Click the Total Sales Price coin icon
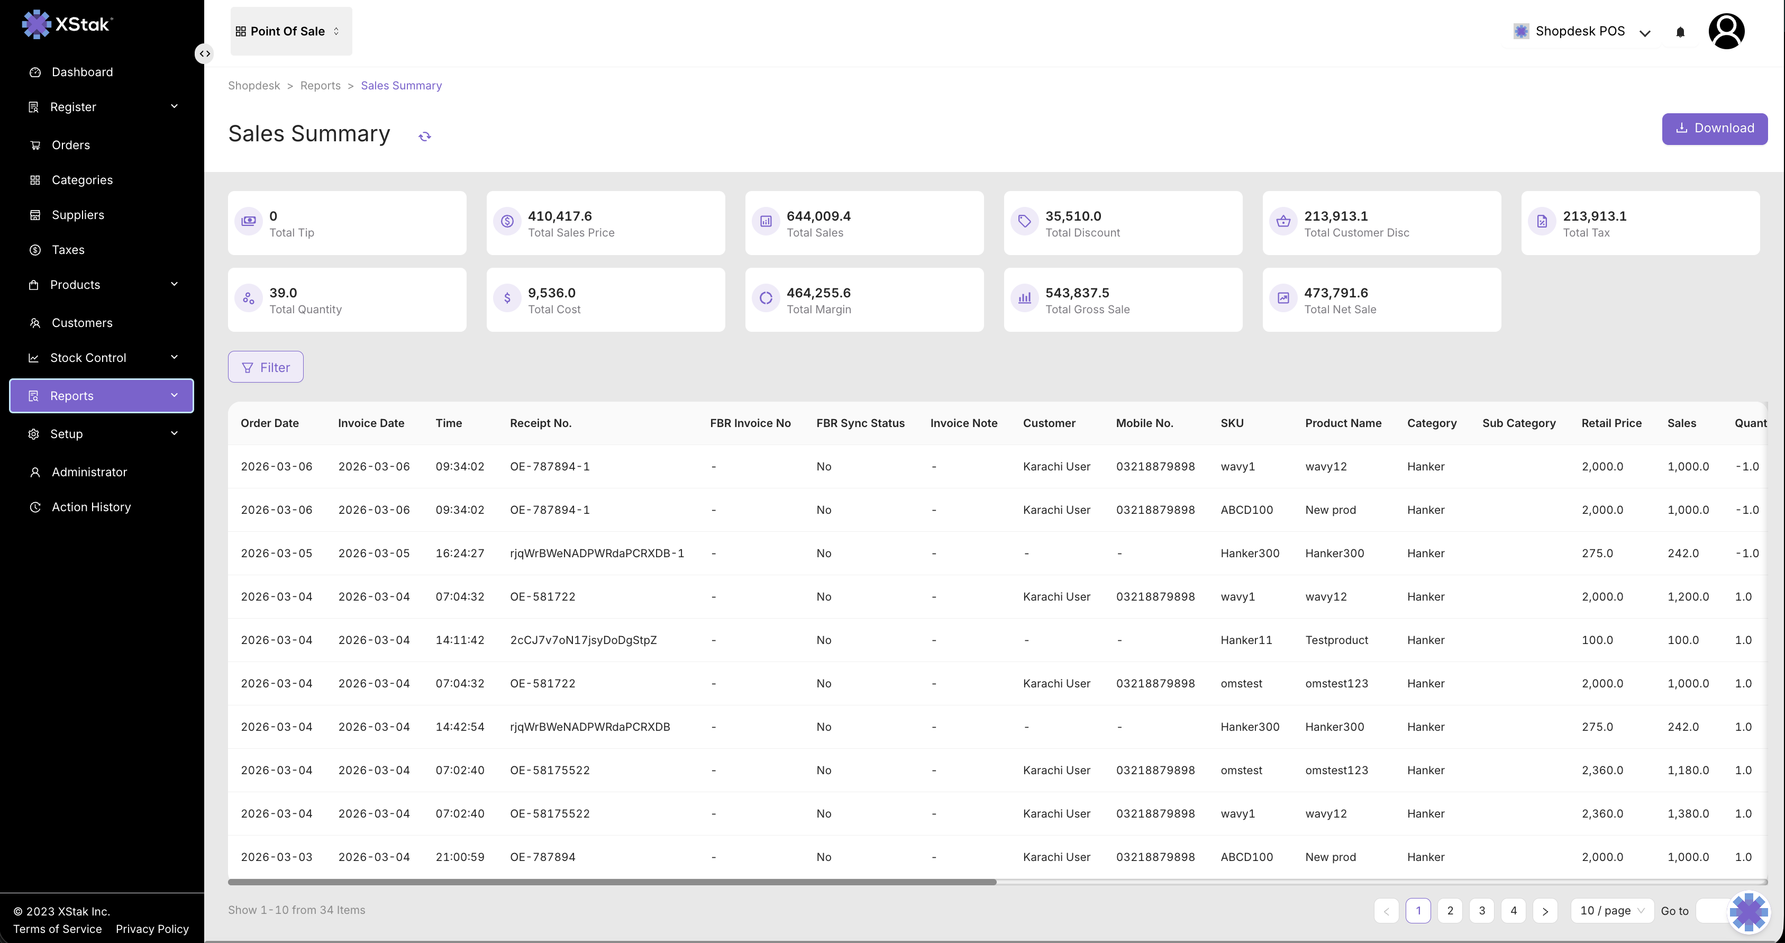Viewport: 1785px width, 943px height. pyautogui.click(x=507, y=222)
